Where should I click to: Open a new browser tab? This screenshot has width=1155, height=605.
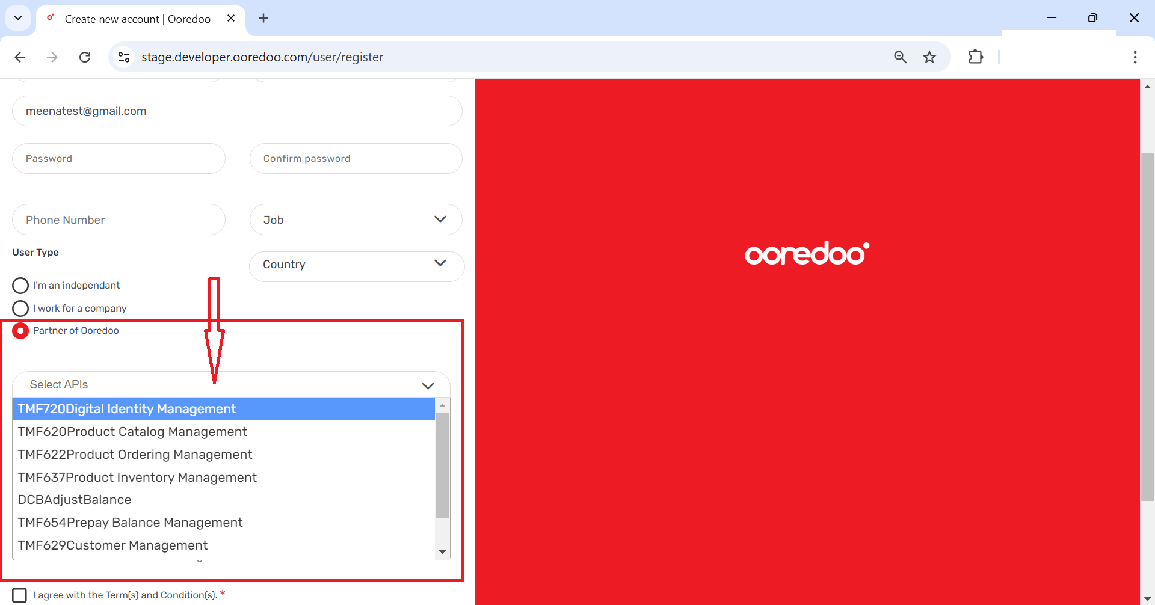coord(263,18)
